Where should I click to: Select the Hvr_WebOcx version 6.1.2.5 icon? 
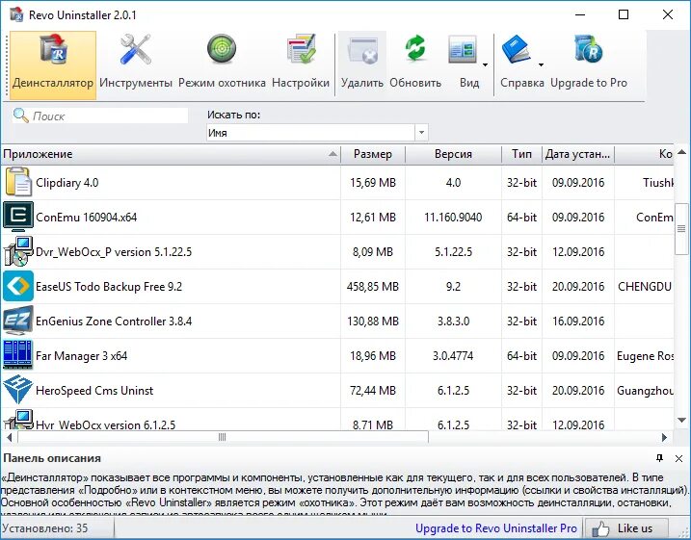pos(17,420)
